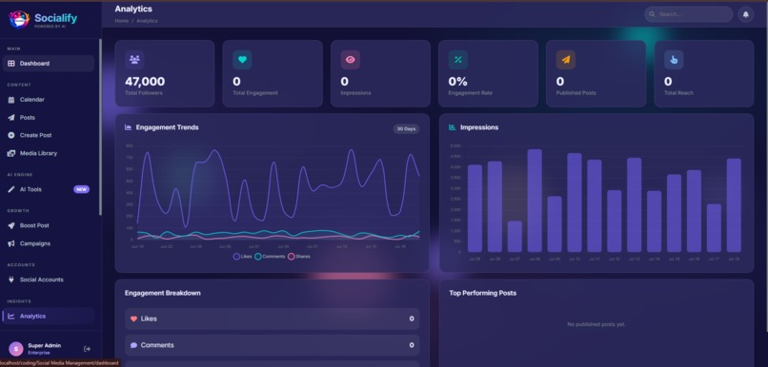This screenshot has width=768, height=367.
Task: Open notifications bell
Action: coord(745,14)
